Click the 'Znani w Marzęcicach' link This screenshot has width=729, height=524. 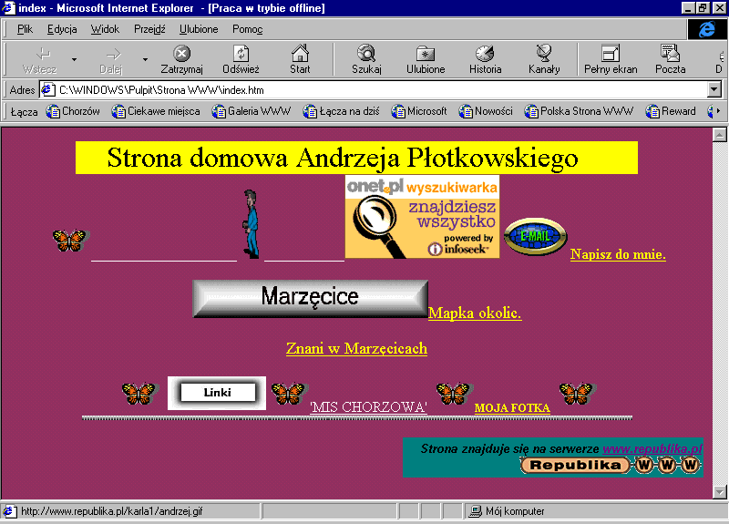click(356, 348)
